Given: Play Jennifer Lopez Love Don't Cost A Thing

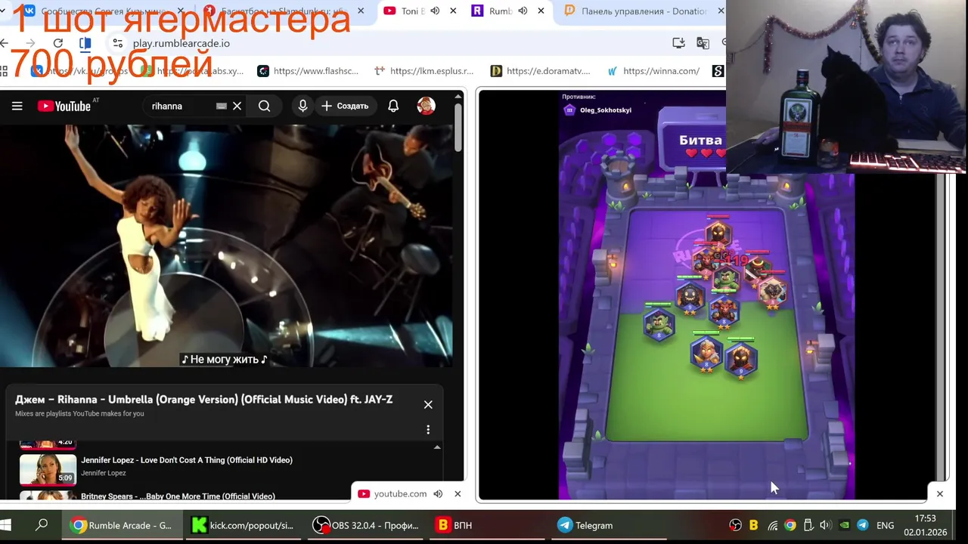Looking at the screenshot, I should click(x=187, y=460).
